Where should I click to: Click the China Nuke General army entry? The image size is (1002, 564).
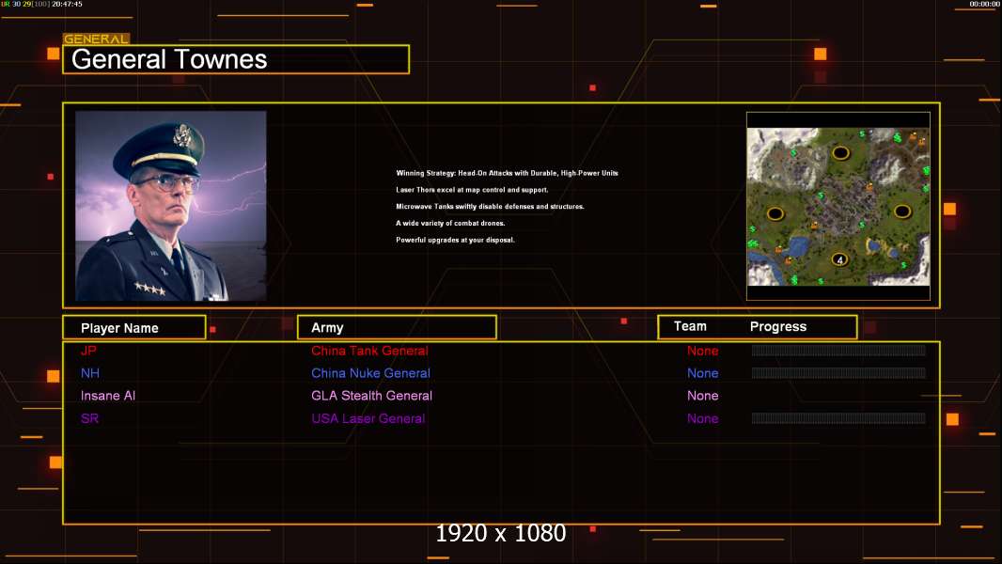pos(370,373)
